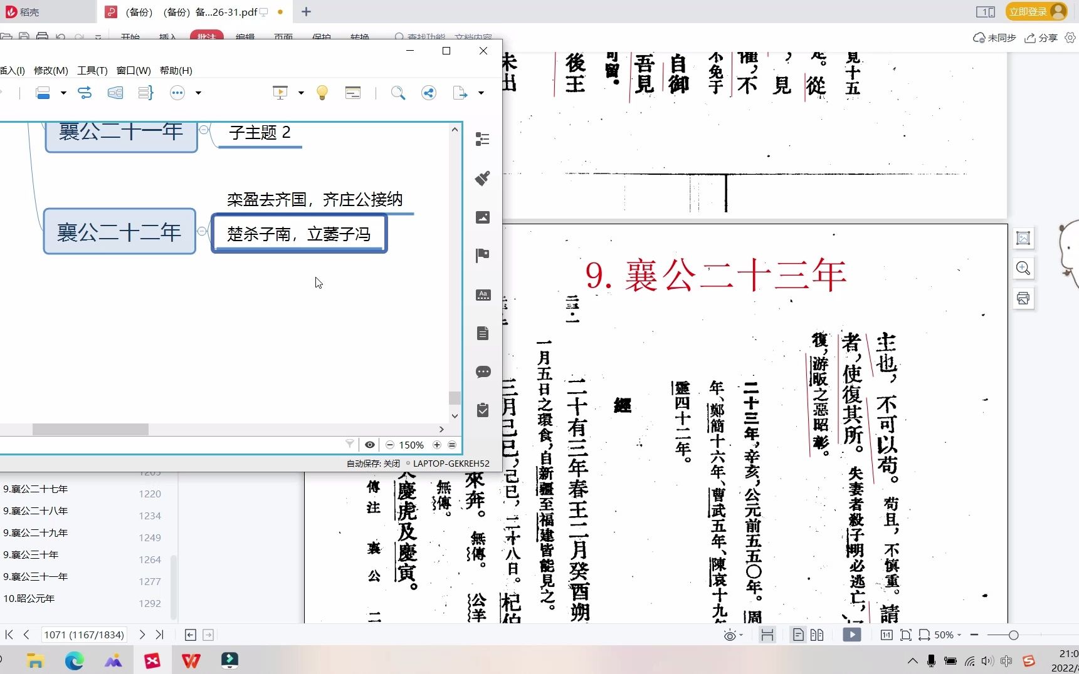Click the share icon in mind map toolbar
The image size is (1079, 674).
point(429,93)
